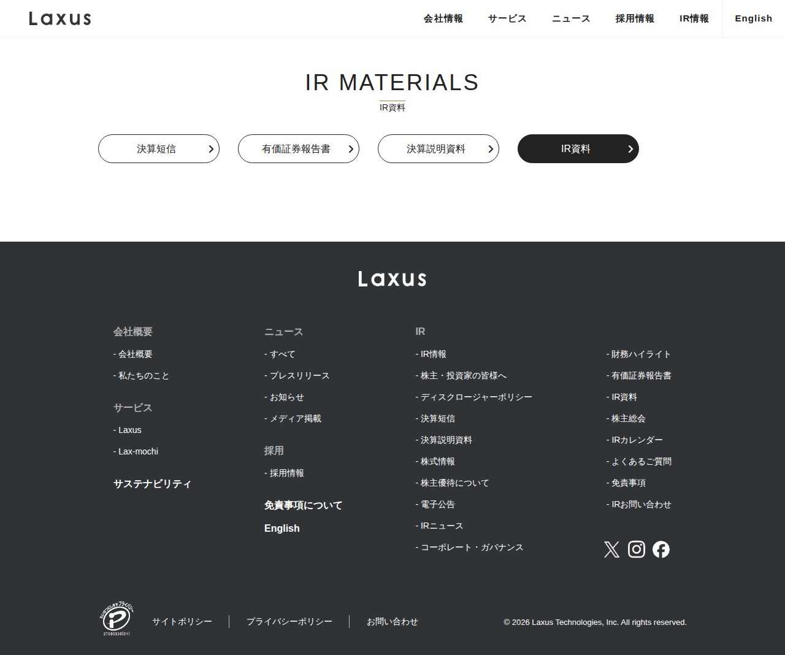
Task: Click the bold English link in footer
Action: click(x=282, y=528)
